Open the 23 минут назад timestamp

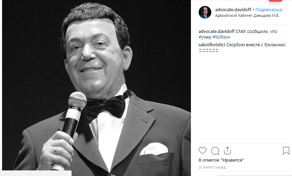pyautogui.click(x=212, y=168)
